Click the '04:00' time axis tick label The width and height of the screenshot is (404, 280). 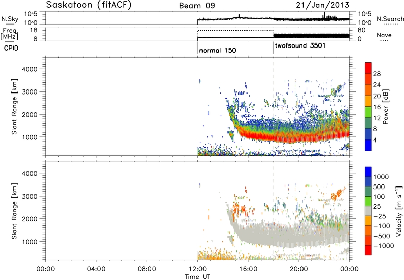(96, 269)
